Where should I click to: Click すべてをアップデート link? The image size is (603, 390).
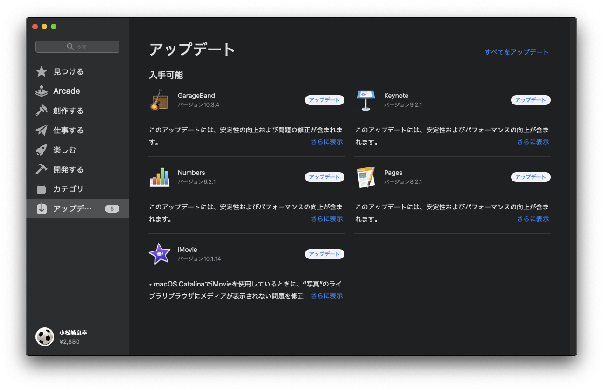(x=517, y=52)
